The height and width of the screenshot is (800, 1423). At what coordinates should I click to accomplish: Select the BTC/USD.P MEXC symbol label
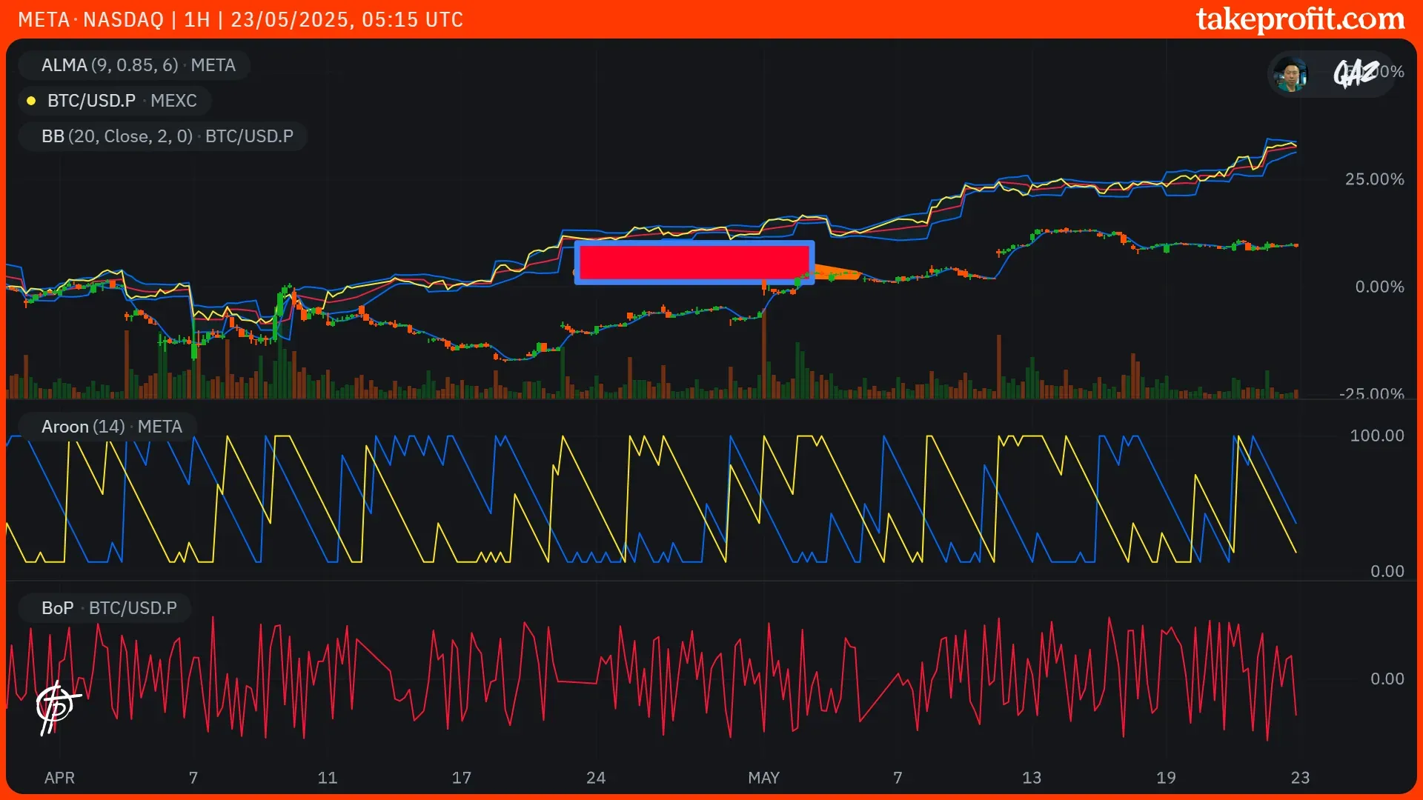click(x=122, y=101)
